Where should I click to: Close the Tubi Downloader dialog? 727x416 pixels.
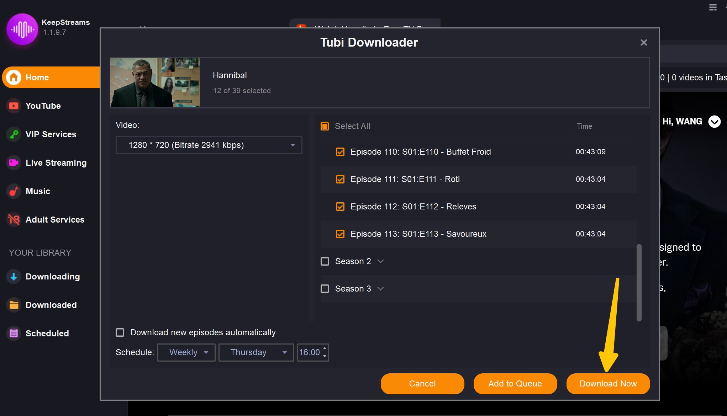(644, 42)
